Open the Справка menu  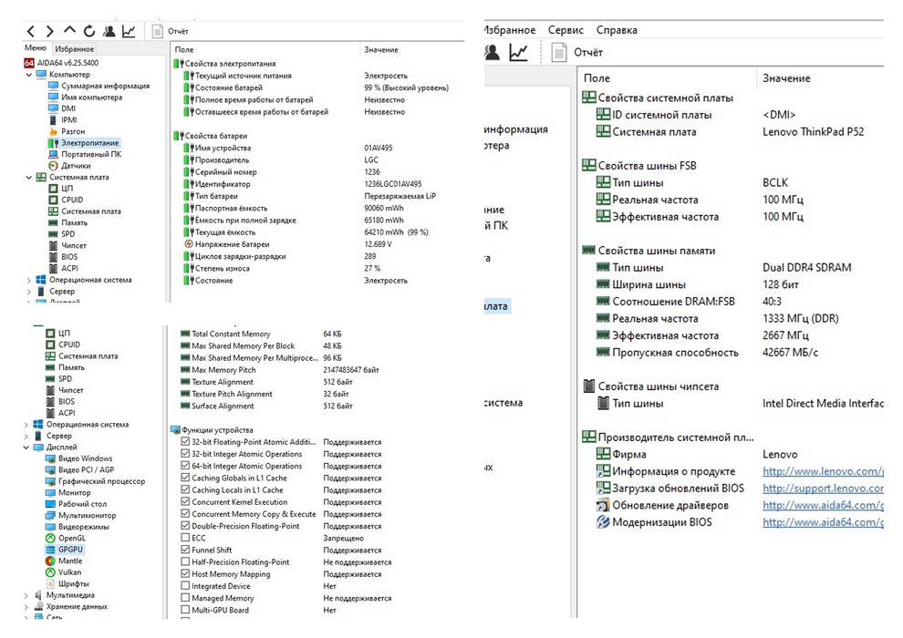tap(617, 30)
